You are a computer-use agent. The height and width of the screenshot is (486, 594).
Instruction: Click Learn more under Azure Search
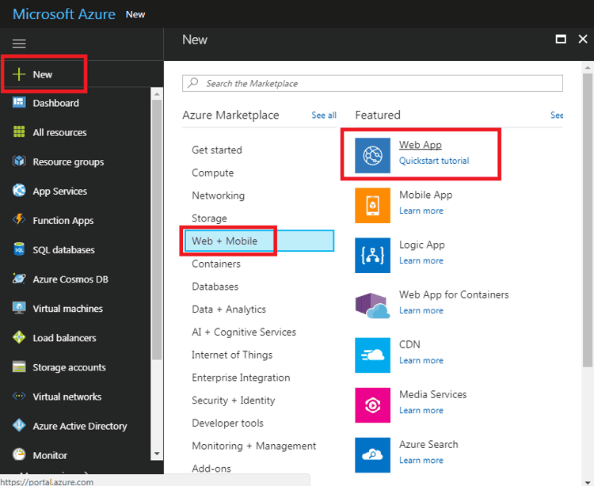click(421, 461)
